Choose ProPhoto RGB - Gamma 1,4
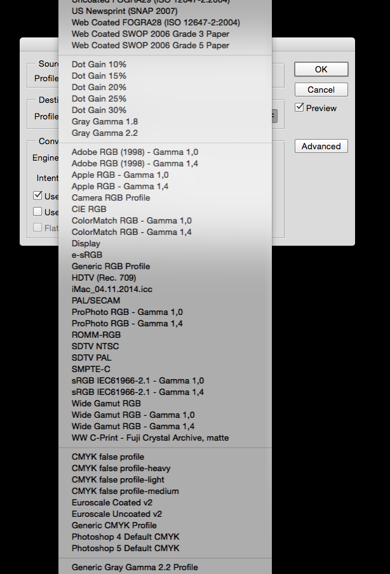The width and height of the screenshot is (390, 574). tap(127, 323)
